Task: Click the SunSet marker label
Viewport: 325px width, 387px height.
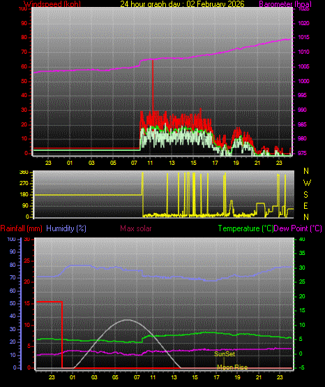Action: [x=225, y=354]
